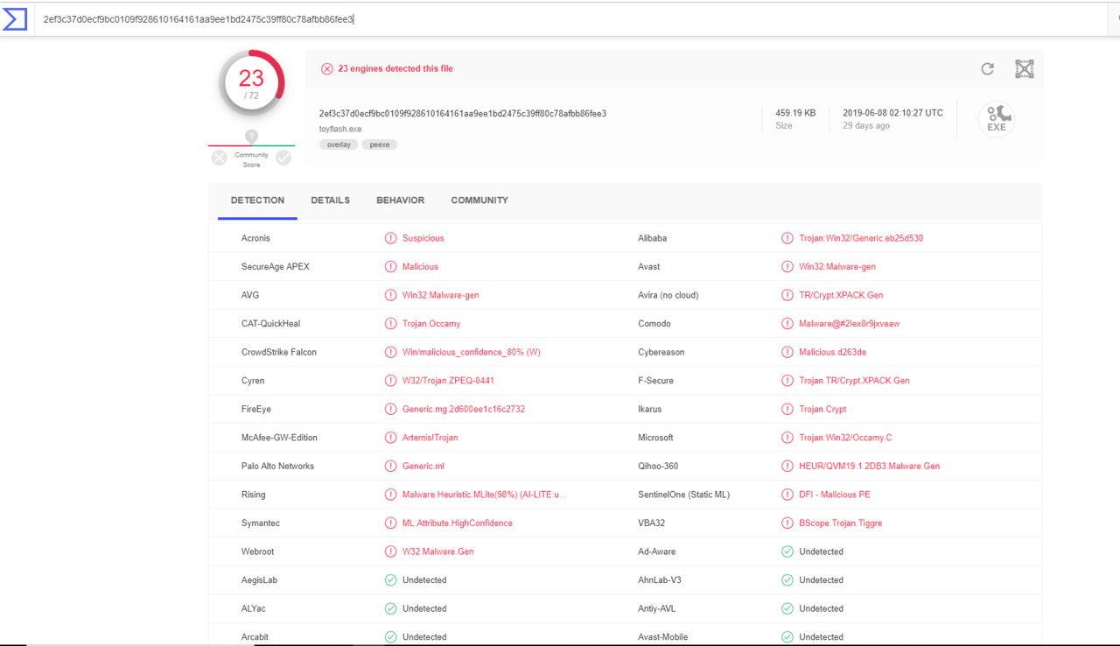Click the Palo Alto Networks warning icon
Image resolution: width=1120 pixels, height=646 pixels.
click(390, 466)
